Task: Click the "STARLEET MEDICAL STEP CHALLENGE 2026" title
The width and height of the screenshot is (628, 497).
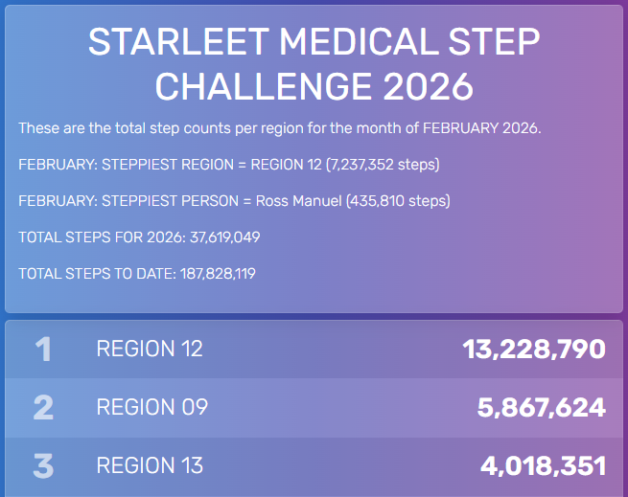Action: click(x=314, y=64)
